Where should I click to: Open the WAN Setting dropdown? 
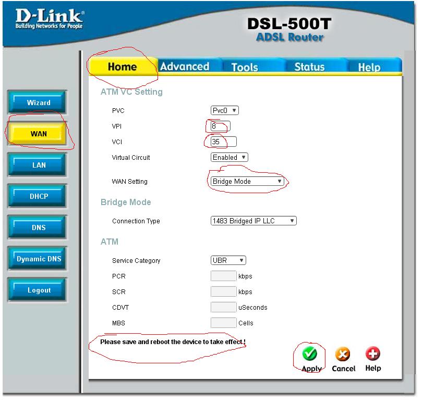click(247, 181)
